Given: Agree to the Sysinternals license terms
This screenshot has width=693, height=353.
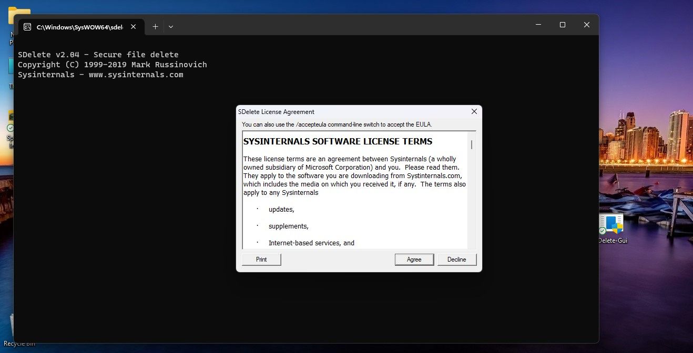Looking at the screenshot, I should point(414,259).
